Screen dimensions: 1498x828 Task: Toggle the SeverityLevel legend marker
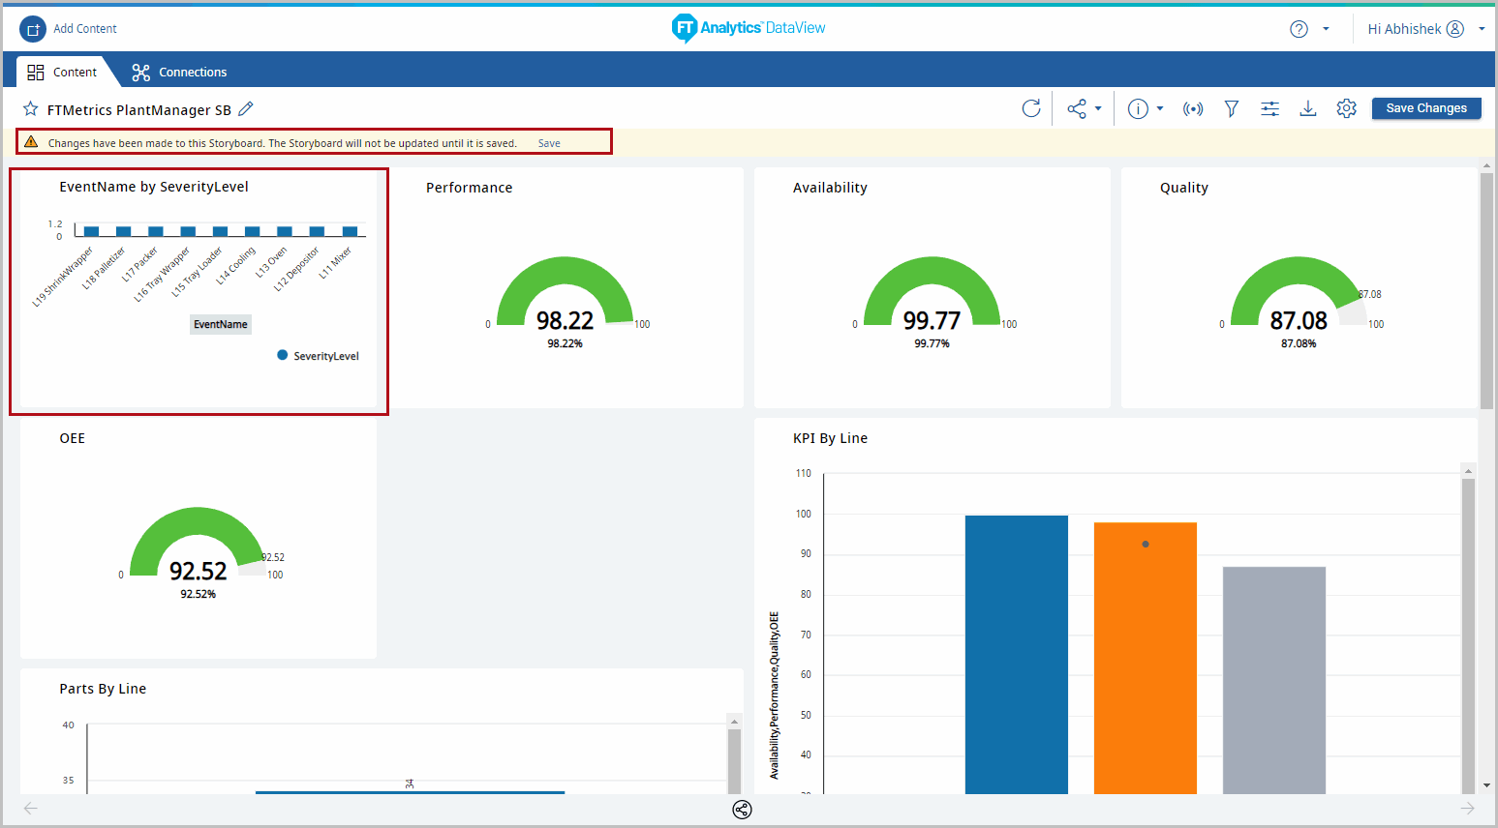(x=283, y=355)
